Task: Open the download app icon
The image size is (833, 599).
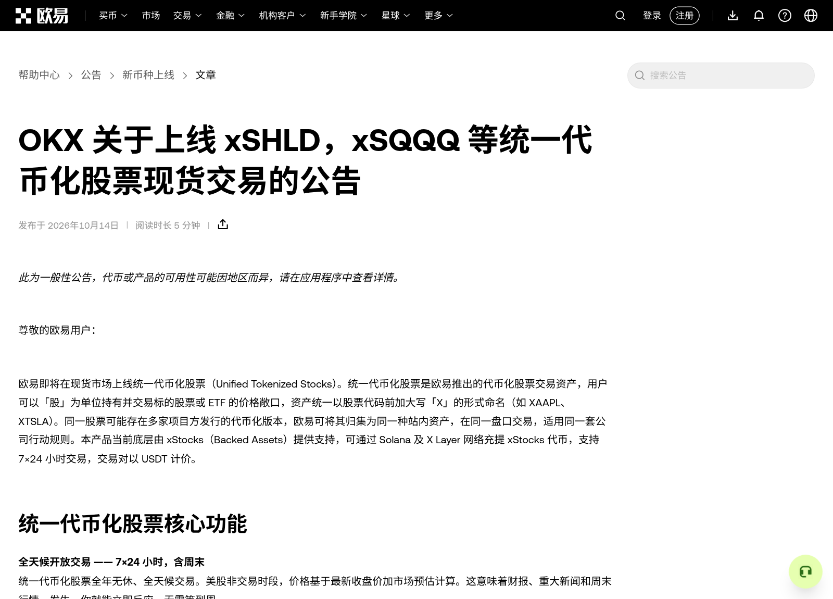Action: pyautogui.click(x=733, y=16)
